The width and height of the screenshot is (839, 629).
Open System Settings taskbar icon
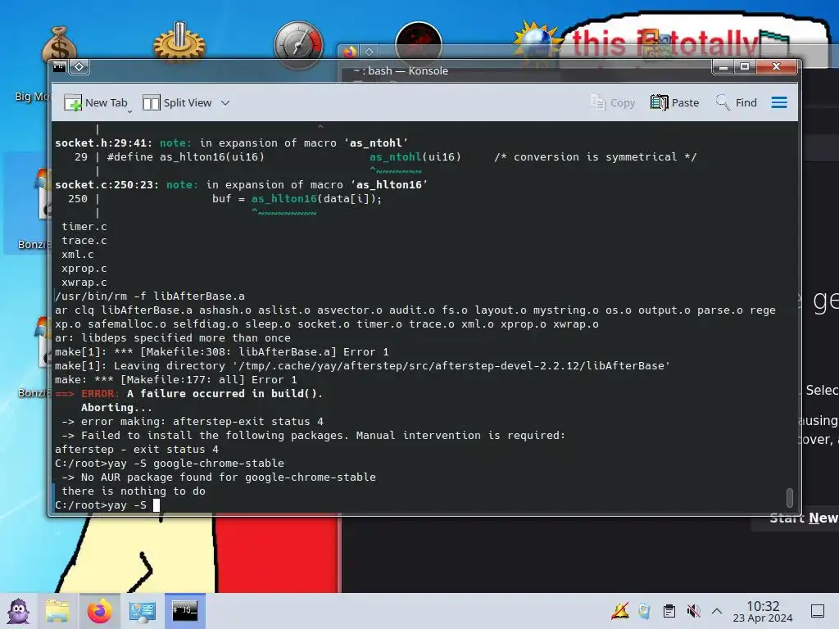click(x=143, y=611)
